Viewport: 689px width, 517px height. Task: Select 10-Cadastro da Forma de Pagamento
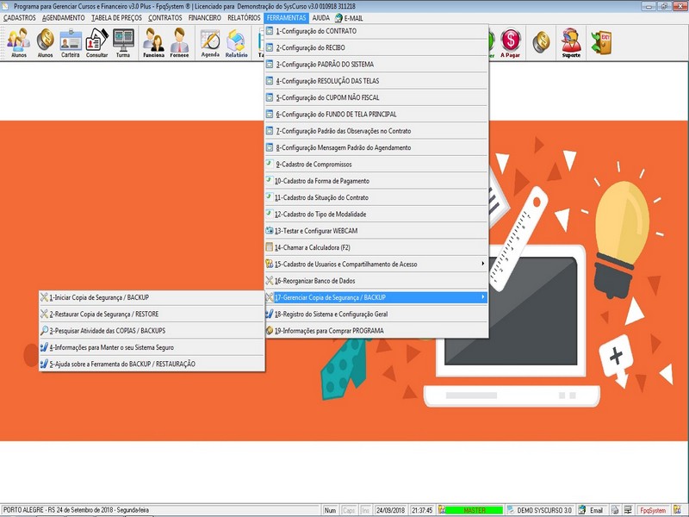376,181
